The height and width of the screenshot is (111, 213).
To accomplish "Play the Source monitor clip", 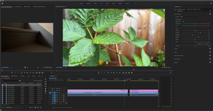I will 27,73.
